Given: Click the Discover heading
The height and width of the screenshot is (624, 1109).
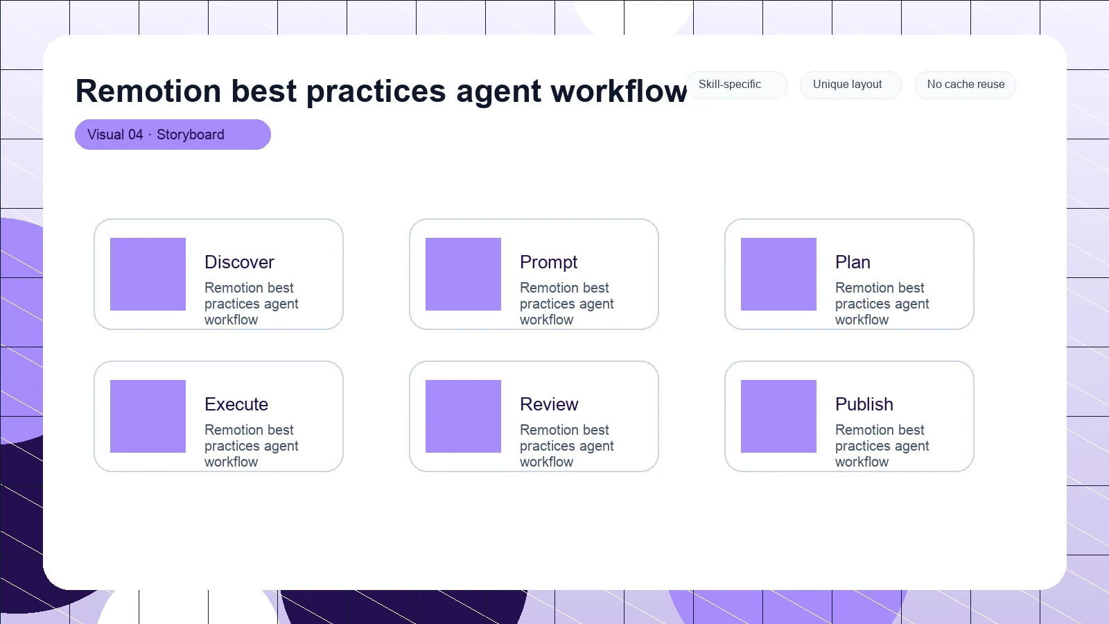Looking at the screenshot, I should coord(239,262).
